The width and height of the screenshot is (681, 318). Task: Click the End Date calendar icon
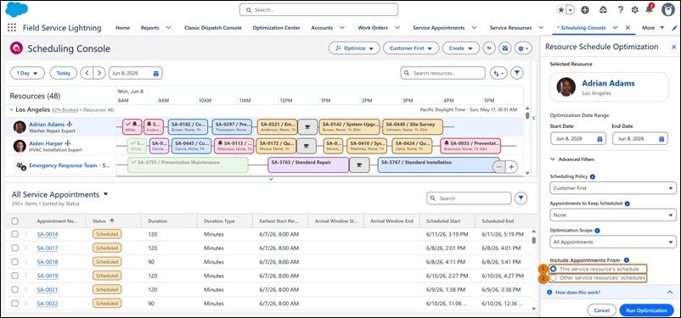click(x=661, y=139)
